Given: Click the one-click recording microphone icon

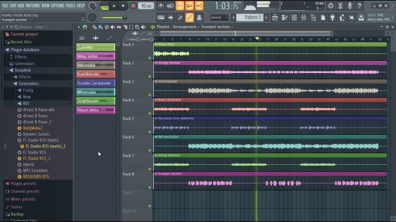Looking at the screenshot, I should pyautogui.click(x=350, y=6).
